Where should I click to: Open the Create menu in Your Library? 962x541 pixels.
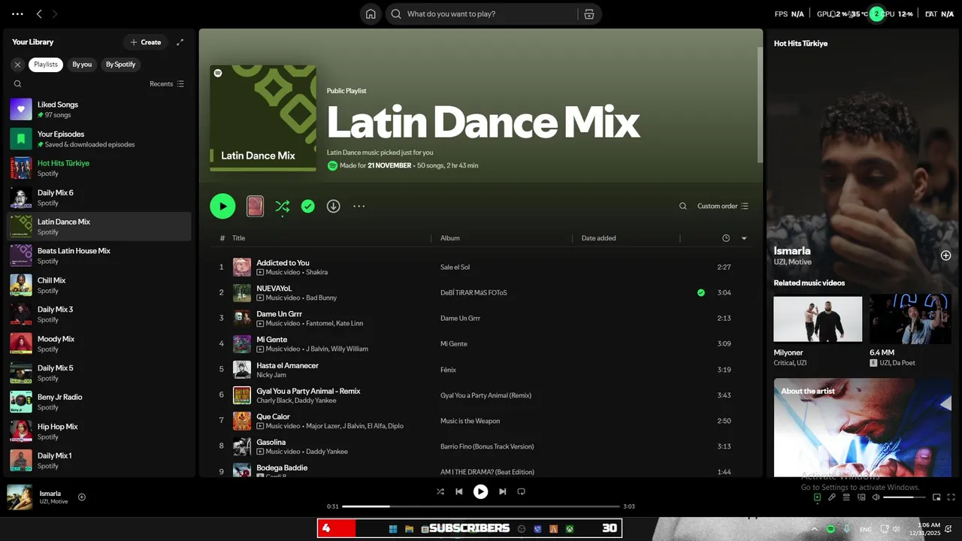(x=146, y=42)
